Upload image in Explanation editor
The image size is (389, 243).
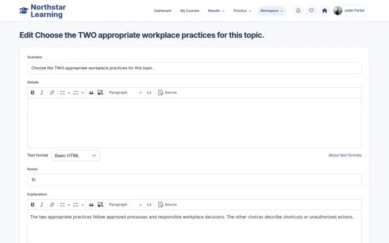click(x=100, y=205)
